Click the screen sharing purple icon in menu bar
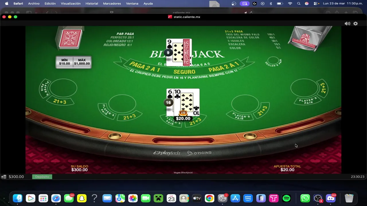 click(245, 3)
